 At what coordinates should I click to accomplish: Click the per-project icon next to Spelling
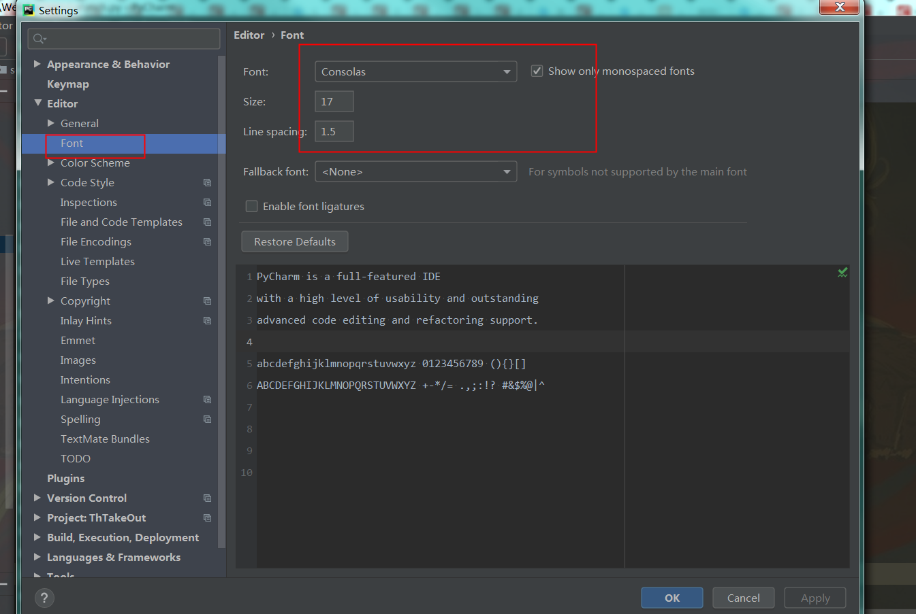[207, 419]
